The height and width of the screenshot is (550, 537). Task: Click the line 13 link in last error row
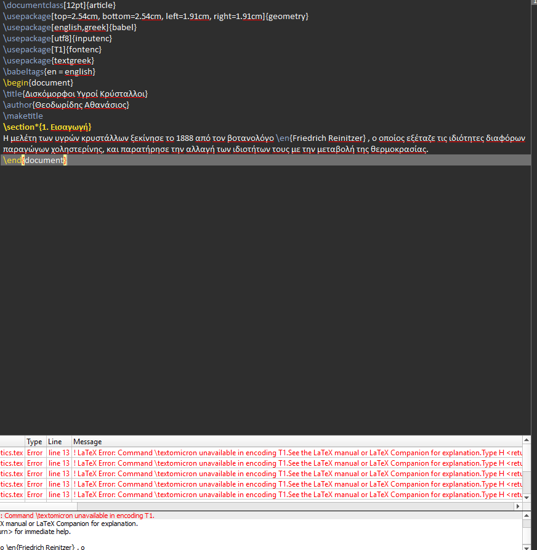click(x=58, y=494)
